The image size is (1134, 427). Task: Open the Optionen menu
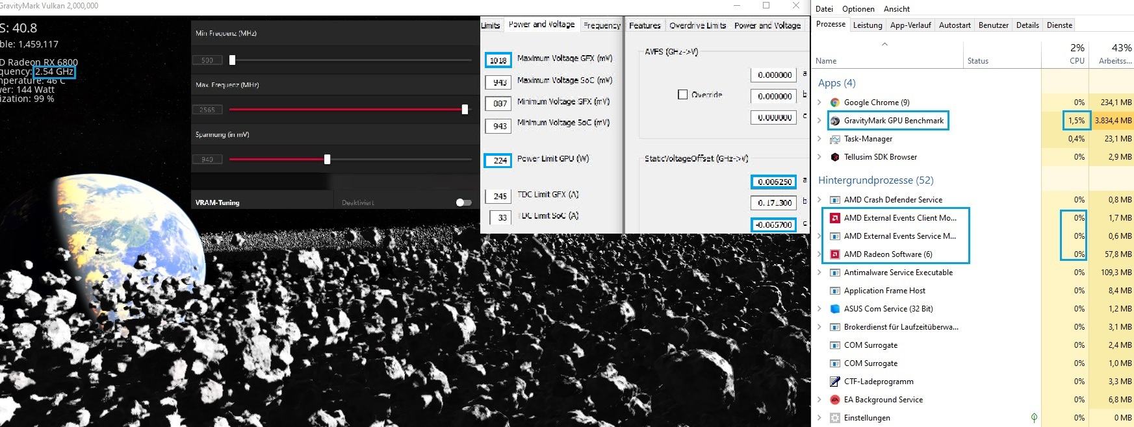pyautogui.click(x=858, y=9)
